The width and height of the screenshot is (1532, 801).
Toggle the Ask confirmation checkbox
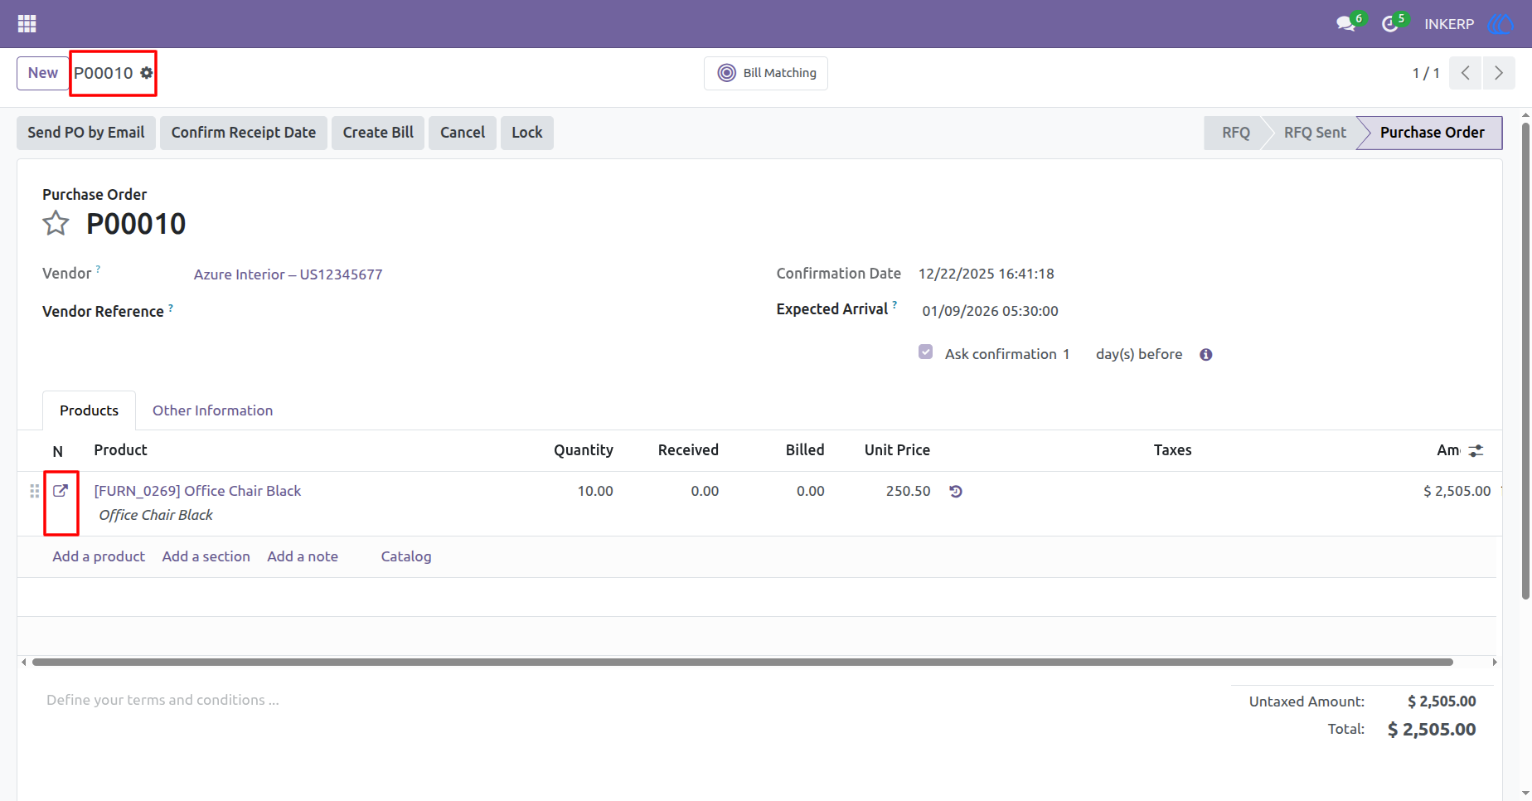click(x=925, y=352)
